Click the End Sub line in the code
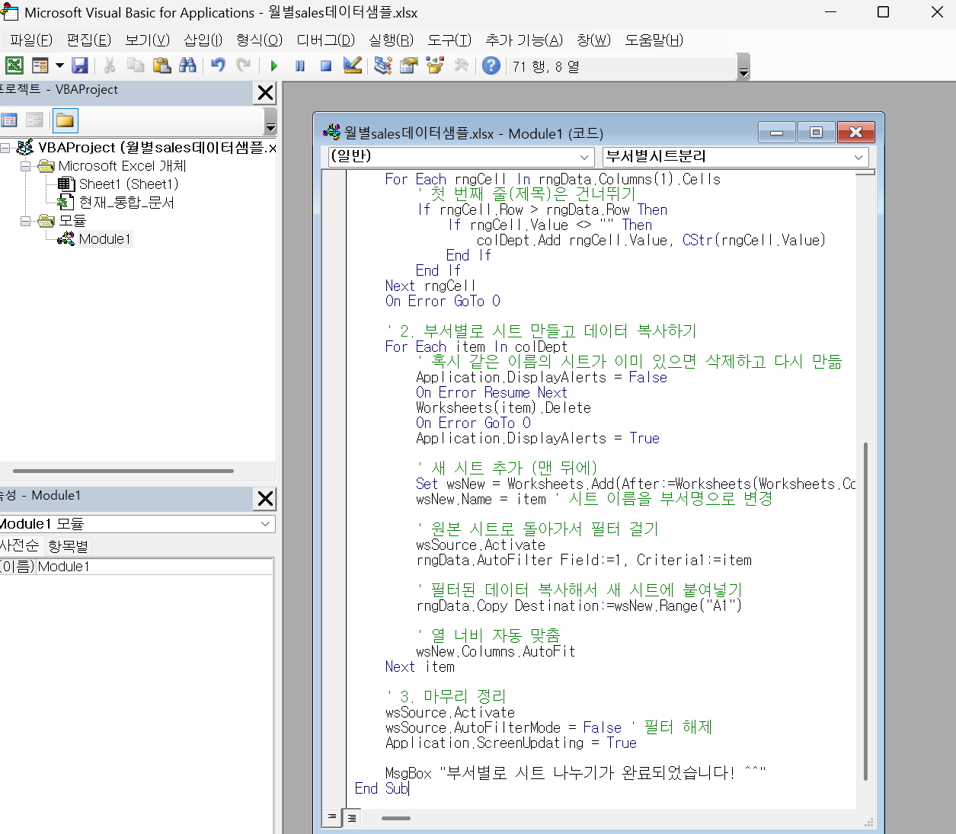 tap(382, 788)
